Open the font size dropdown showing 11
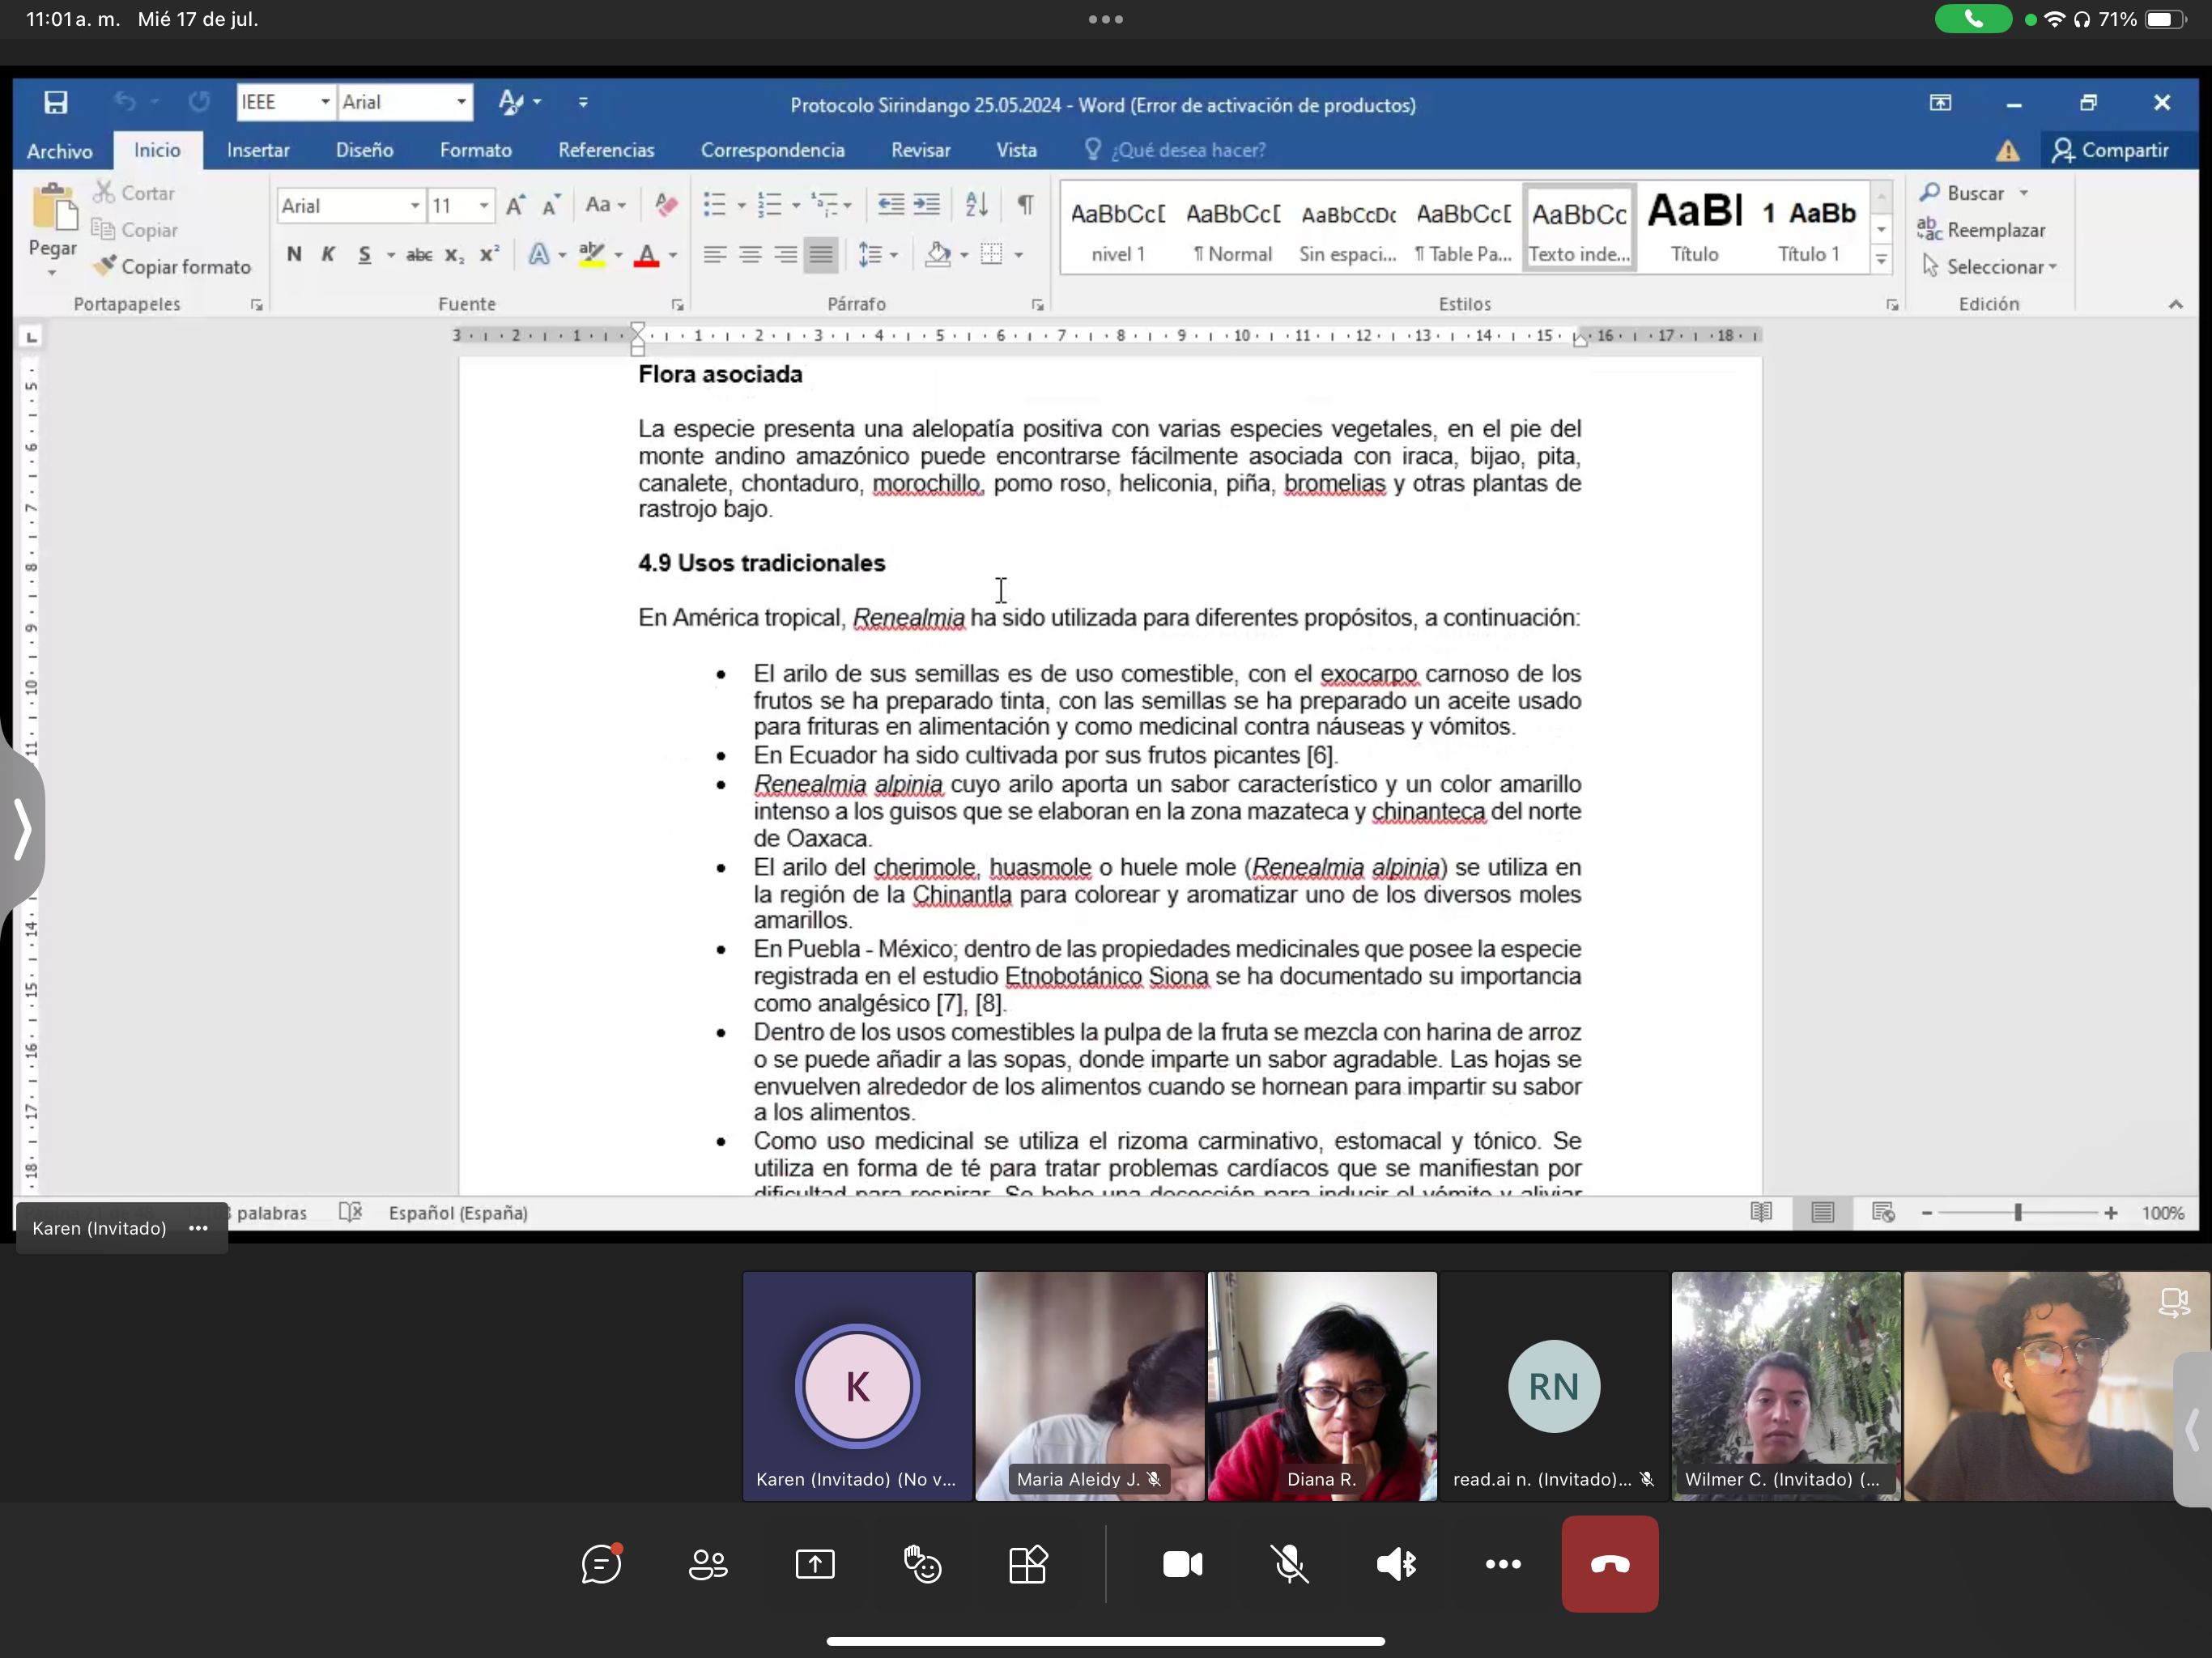The height and width of the screenshot is (1658, 2212). pos(484,206)
